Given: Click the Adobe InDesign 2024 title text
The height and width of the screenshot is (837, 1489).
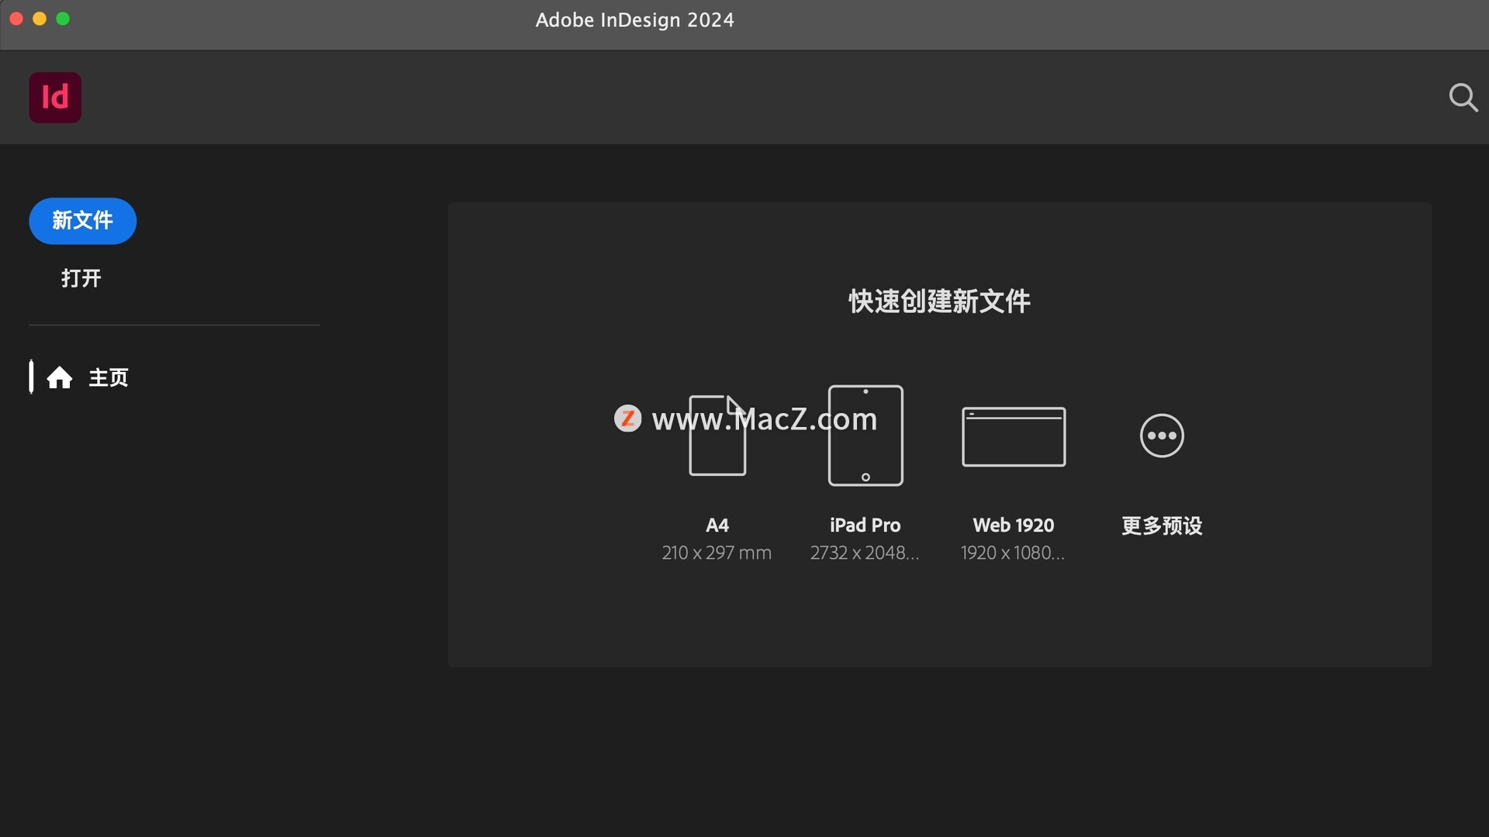Looking at the screenshot, I should coord(634,20).
